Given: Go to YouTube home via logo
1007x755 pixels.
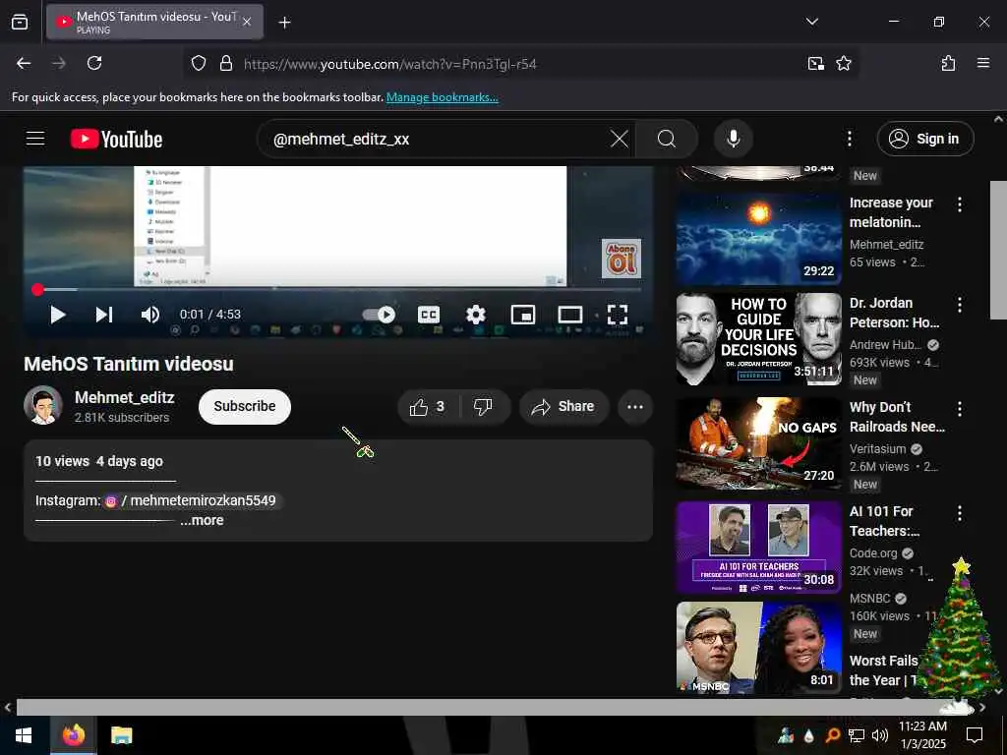Looking at the screenshot, I should click(x=116, y=139).
